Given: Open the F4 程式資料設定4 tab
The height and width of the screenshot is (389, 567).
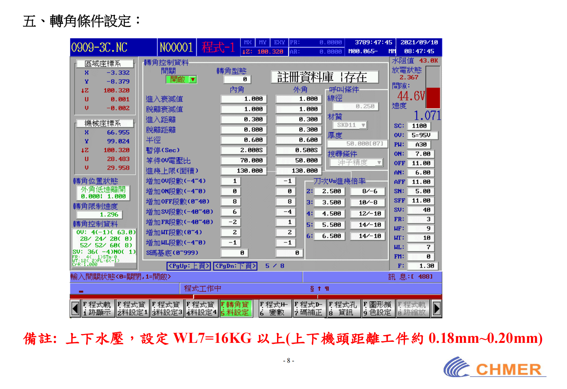Looking at the screenshot, I should [x=202, y=309].
